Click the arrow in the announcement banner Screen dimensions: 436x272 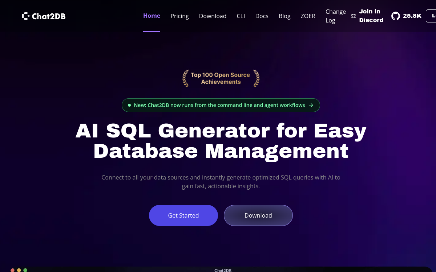[x=311, y=105]
